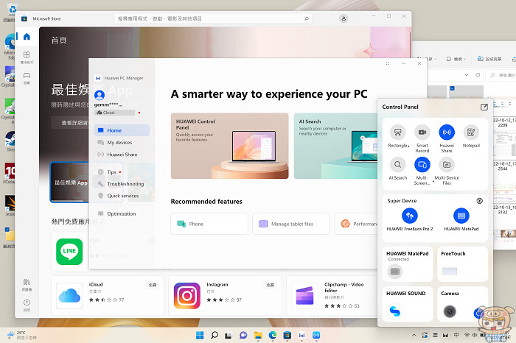Select HUAWEI FreeBuds Pro 2 device

pos(410,216)
